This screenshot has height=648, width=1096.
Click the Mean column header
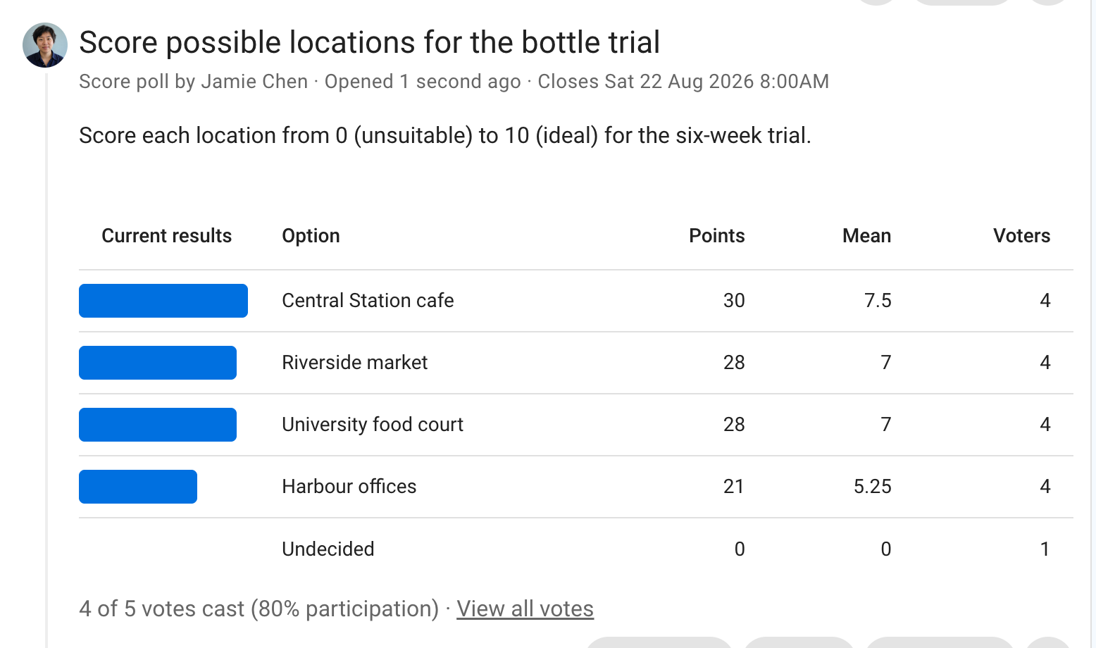[x=866, y=236]
